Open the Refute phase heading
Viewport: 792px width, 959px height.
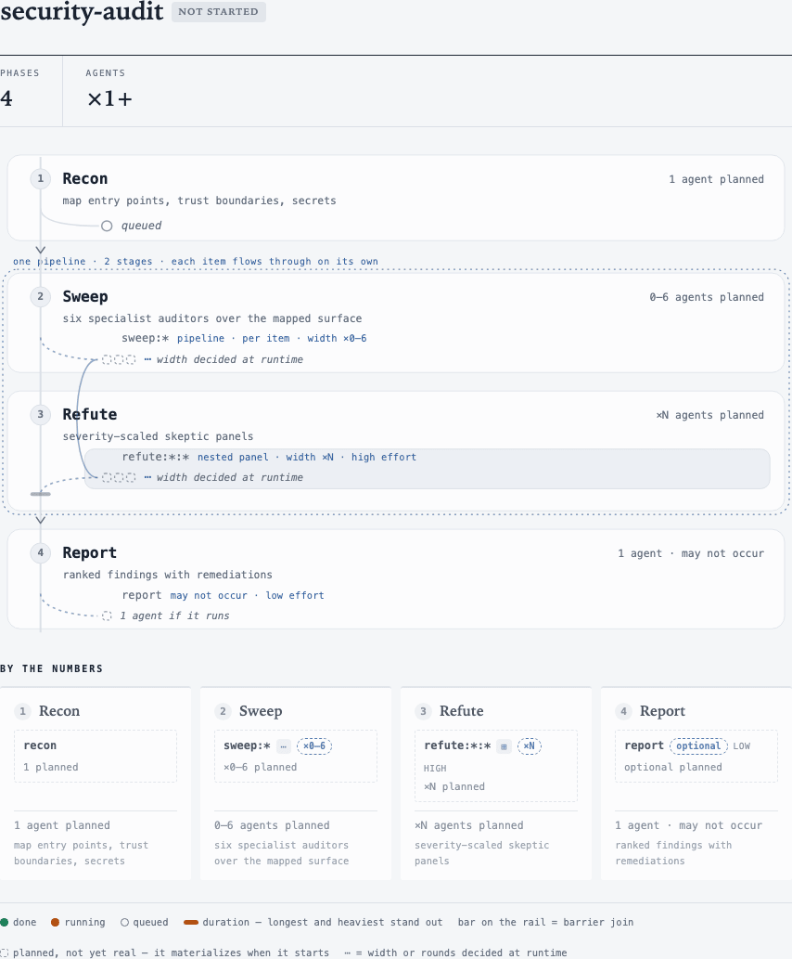[89, 415]
